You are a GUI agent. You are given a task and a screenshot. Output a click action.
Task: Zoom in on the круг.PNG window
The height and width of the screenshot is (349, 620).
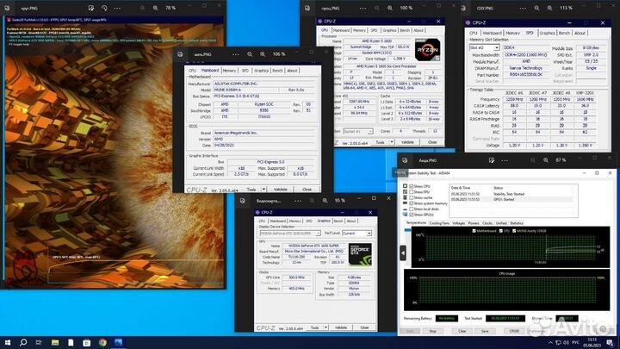click(x=155, y=8)
